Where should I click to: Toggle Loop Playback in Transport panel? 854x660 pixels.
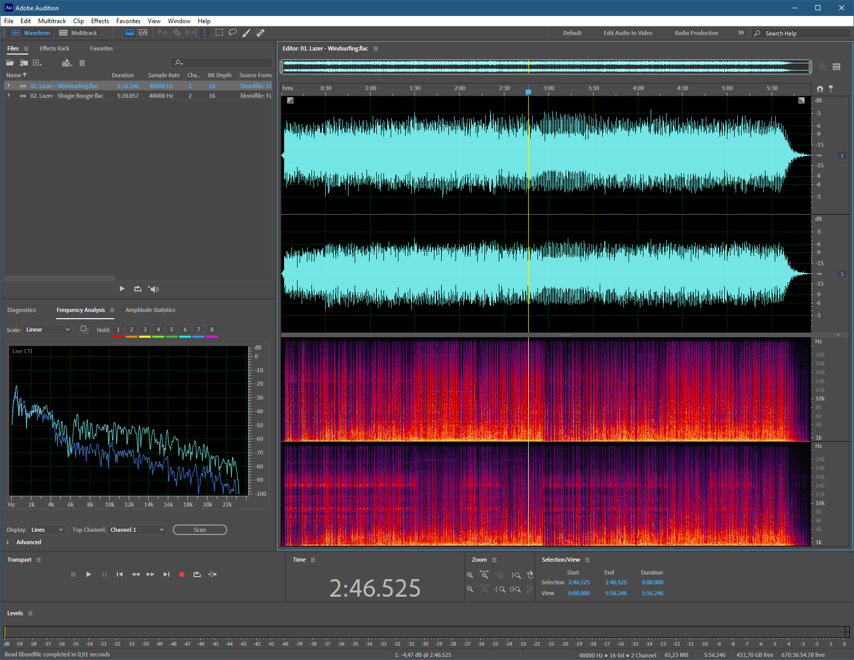[197, 574]
